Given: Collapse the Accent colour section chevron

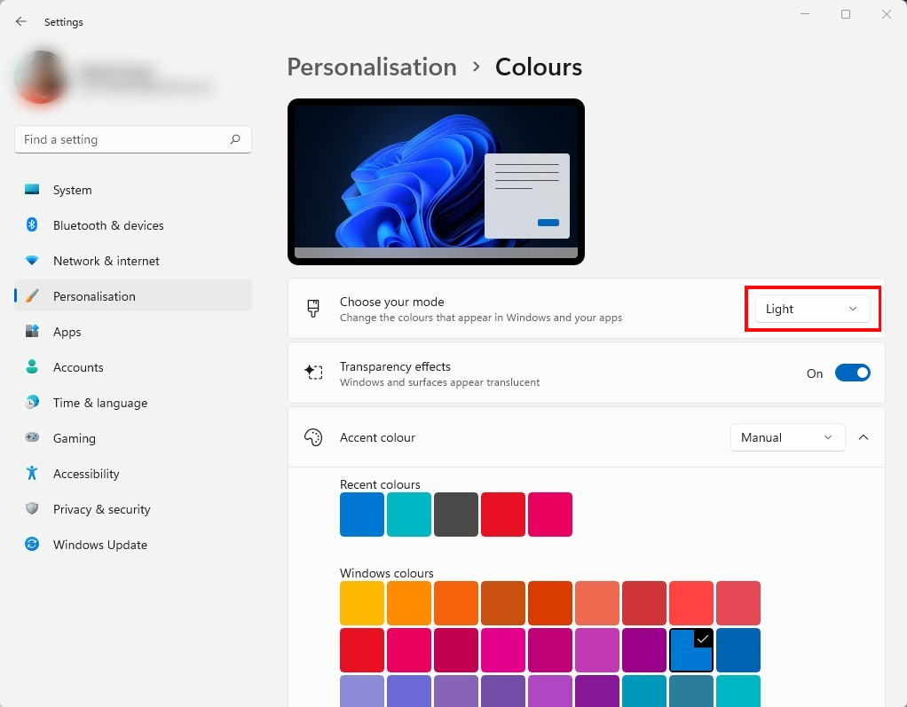Looking at the screenshot, I should tap(864, 437).
